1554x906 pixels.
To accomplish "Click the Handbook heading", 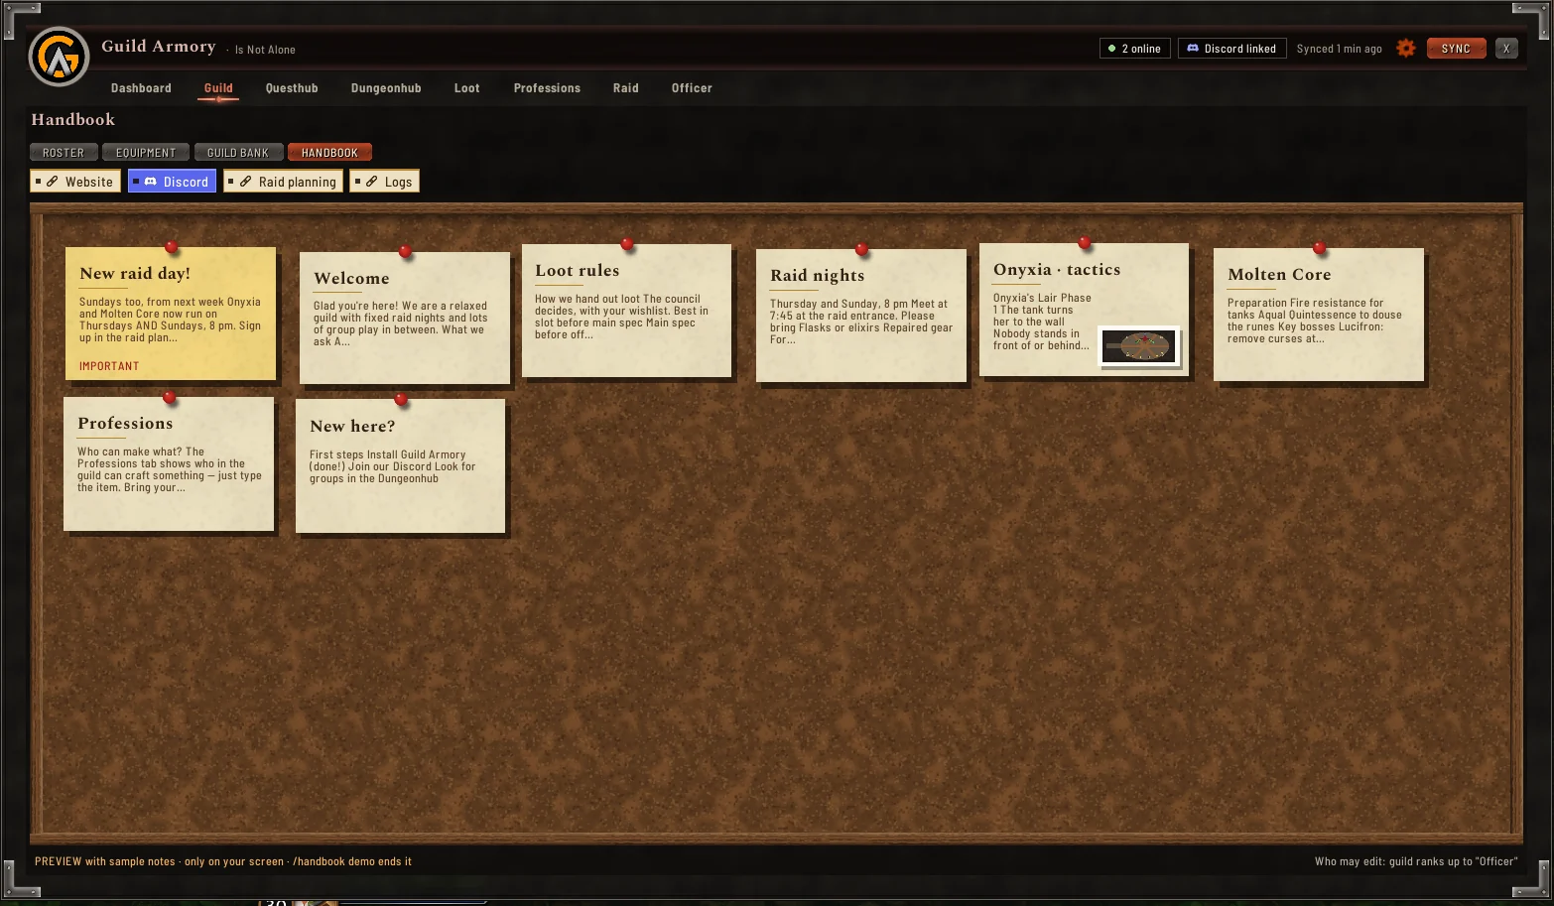I will click(73, 119).
